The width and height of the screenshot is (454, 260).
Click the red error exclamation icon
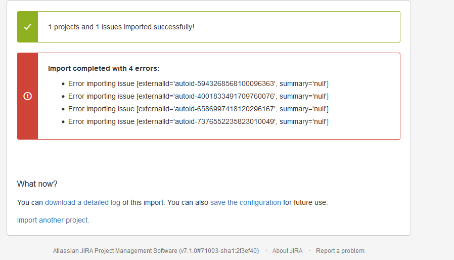click(27, 96)
